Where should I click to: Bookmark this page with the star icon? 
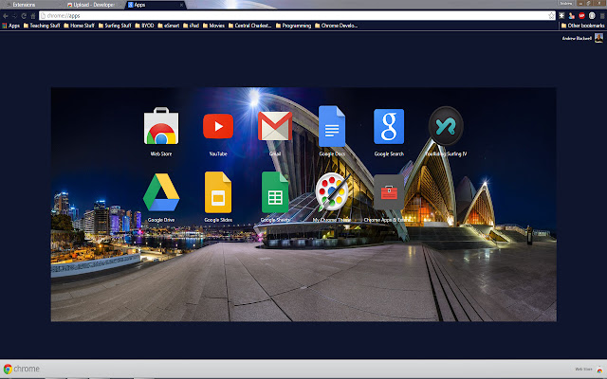(x=552, y=16)
